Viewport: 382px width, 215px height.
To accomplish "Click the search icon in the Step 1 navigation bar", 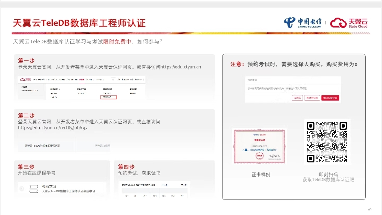I will (113, 80).
